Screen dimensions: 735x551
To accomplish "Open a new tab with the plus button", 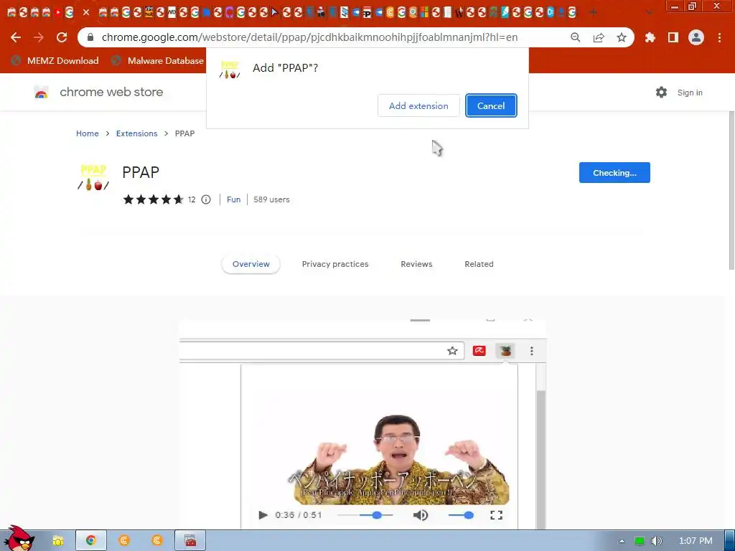I will coord(593,13).
